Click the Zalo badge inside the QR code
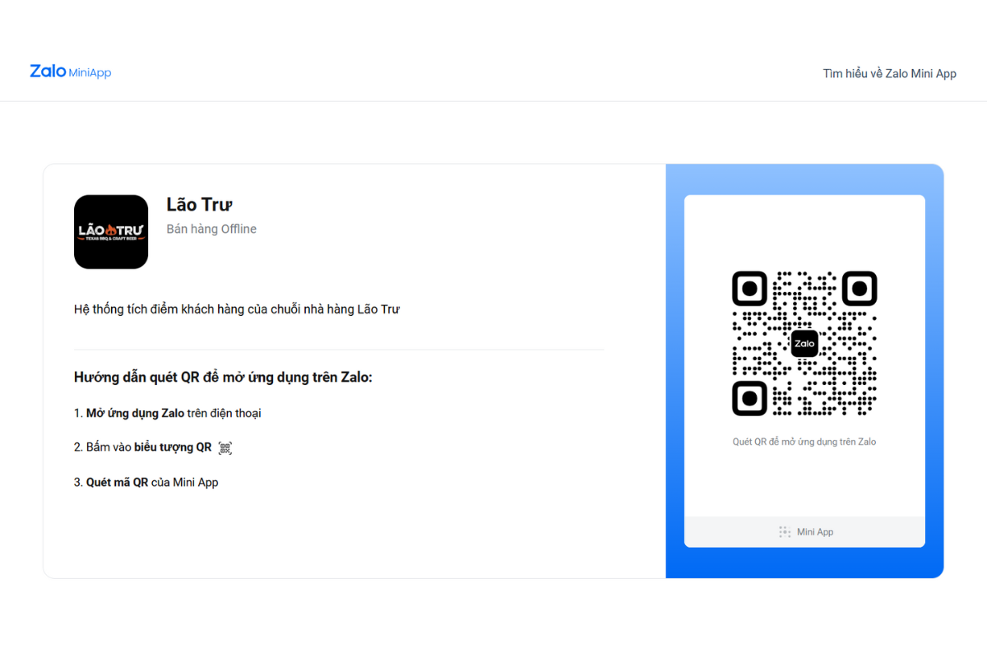Image resolution: width=987 pixels, height=658 pixels. 804,344
